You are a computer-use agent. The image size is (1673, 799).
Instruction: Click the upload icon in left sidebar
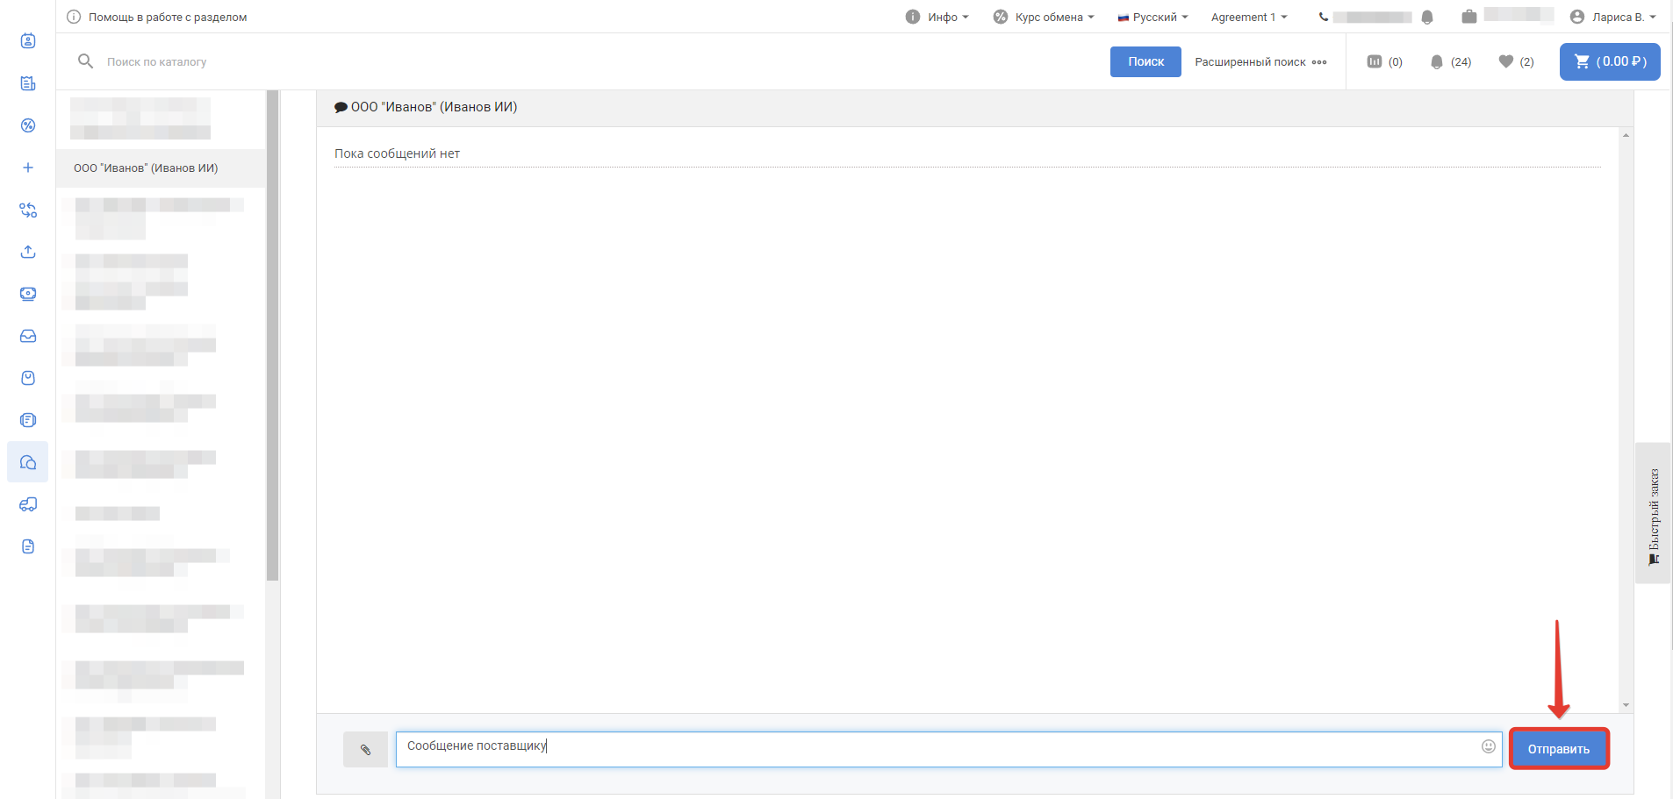(x=28, y=252)
